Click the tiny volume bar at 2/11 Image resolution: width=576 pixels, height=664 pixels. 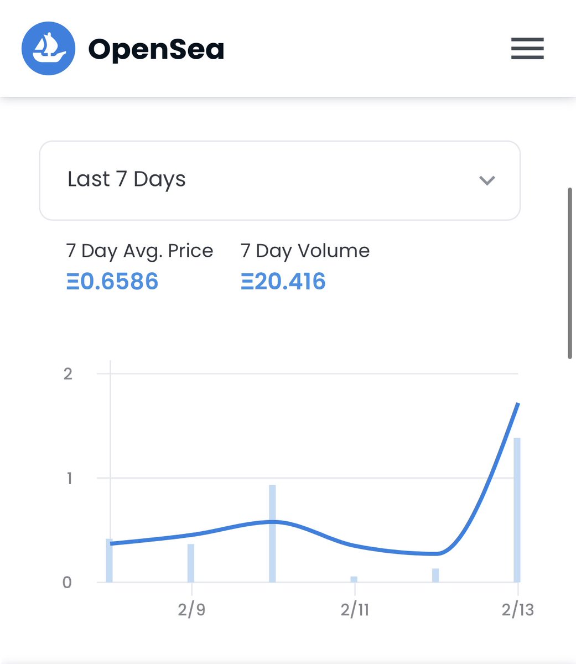click(354, 579)
